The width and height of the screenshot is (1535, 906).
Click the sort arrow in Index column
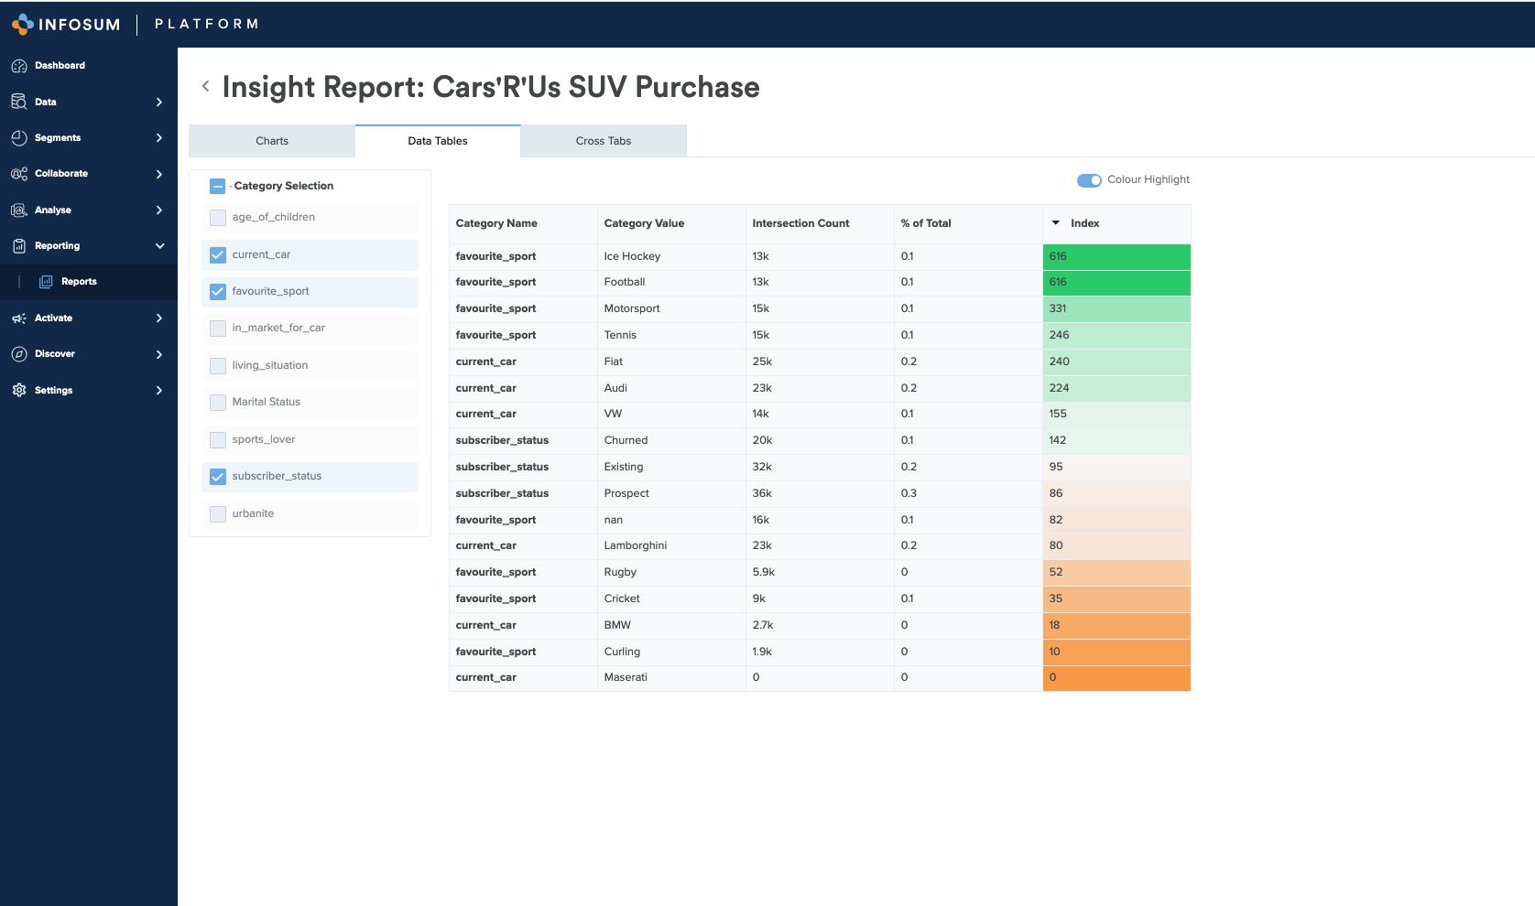(1055, 223)
